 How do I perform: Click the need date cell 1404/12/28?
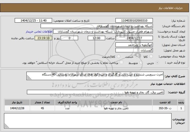[x=17, y=108]
